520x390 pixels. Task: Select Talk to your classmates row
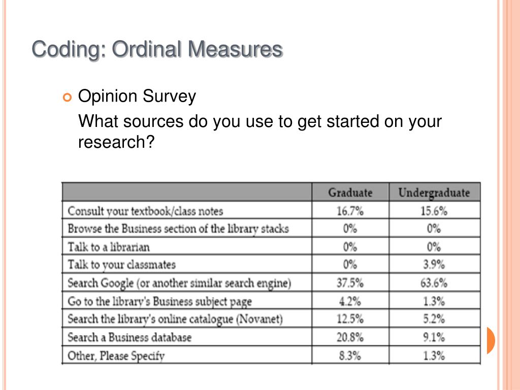[271, 264]
